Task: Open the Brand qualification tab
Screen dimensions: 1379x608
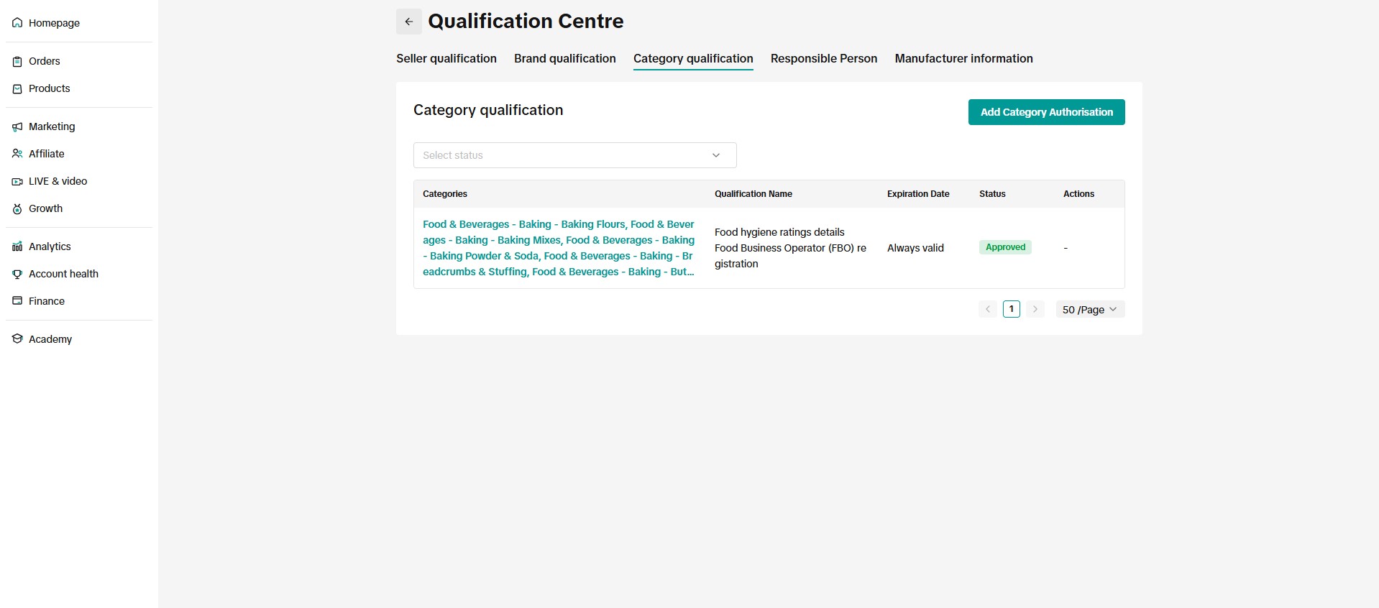Action: tap(564, 59)
